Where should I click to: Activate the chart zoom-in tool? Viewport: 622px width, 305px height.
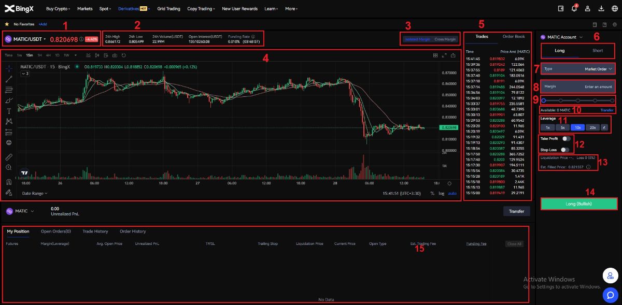pos(9,167)
